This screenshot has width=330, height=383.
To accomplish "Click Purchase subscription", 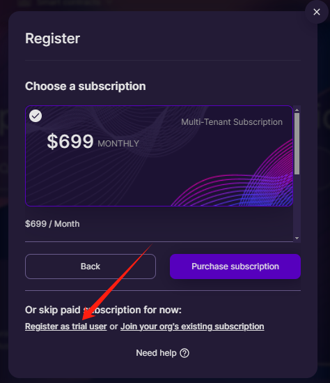I will pos(235,266).
